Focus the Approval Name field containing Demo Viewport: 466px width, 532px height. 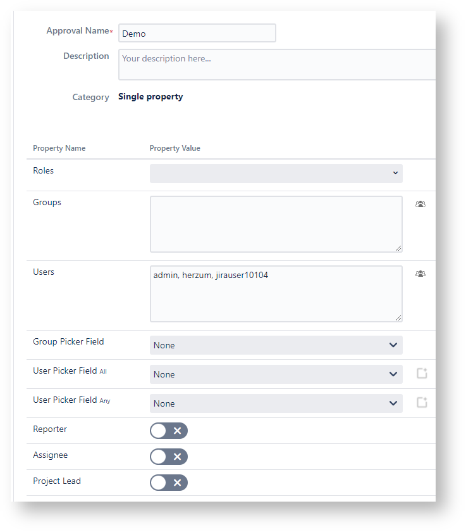[197, 34]
